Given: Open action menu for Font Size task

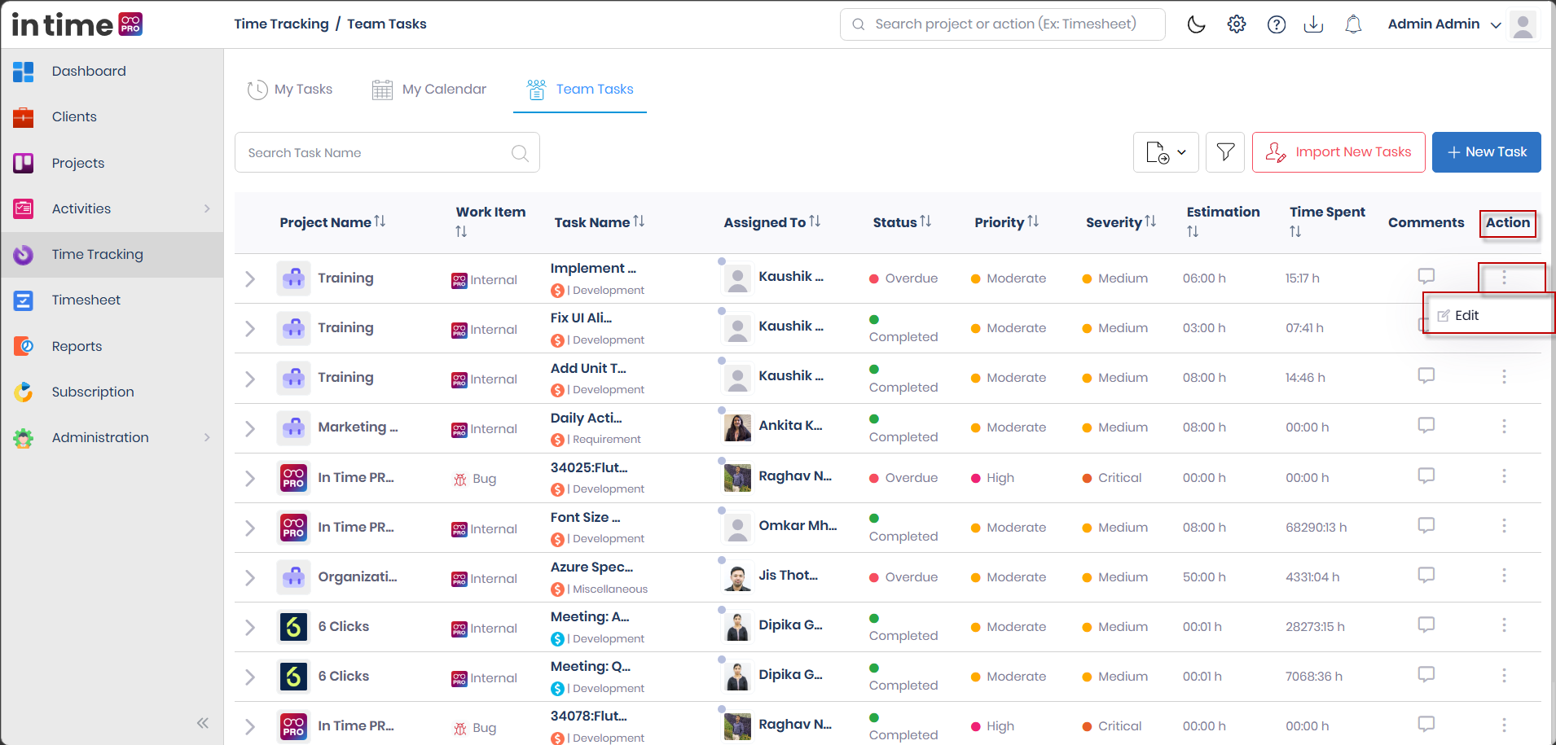Looking at the screenshot, I should [x=1504, y=526].
